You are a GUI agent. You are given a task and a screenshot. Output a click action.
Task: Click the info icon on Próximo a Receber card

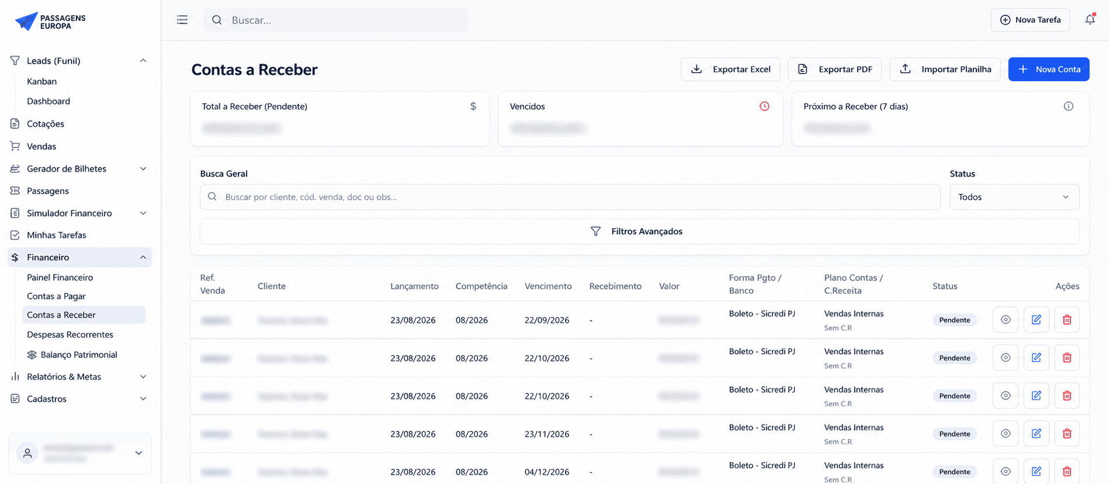(1068, 106)
